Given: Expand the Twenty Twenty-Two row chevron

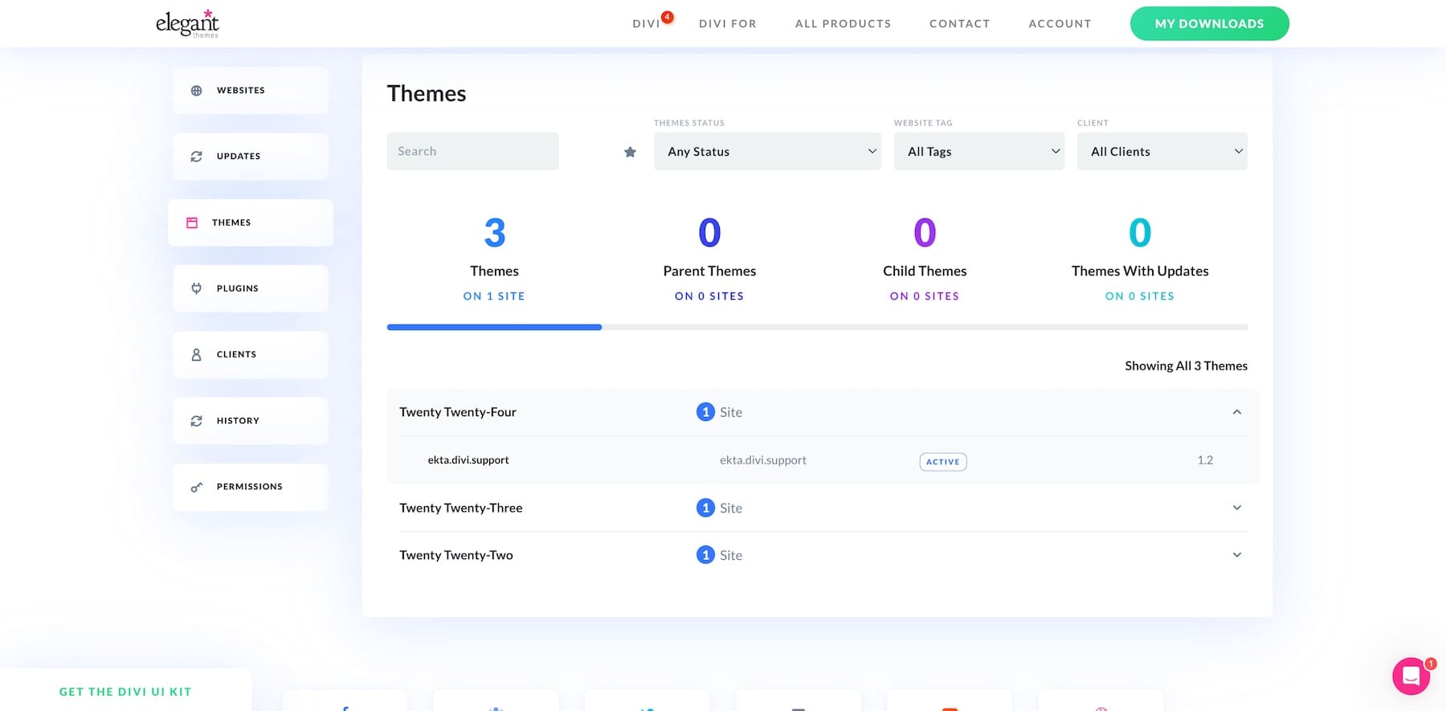Looking at the screenshot, I should pyautogui.click(x=1237, y=555).
